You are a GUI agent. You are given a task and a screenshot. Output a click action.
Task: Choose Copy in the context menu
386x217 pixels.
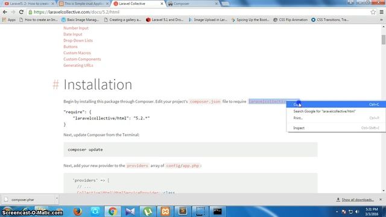[x=336, y=104]
